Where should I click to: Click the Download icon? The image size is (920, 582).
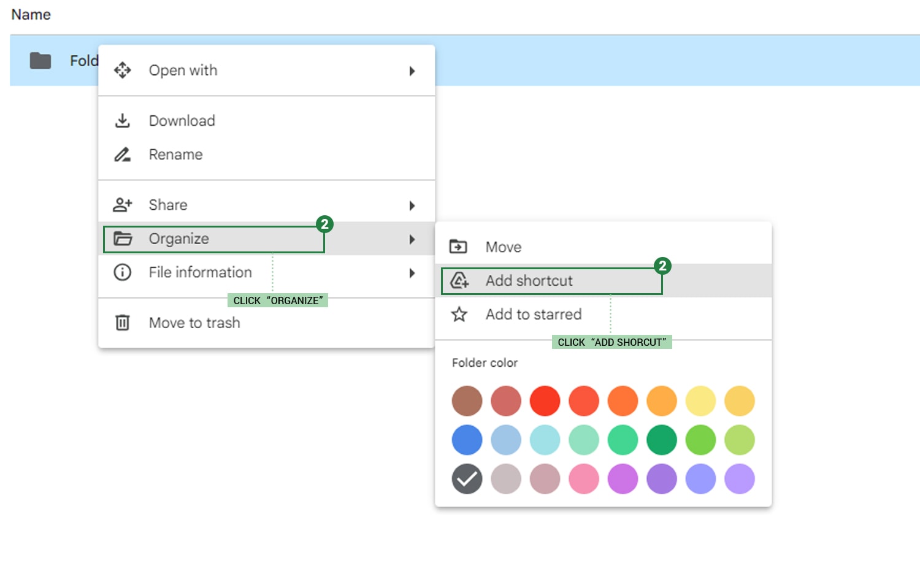(x=123, y=120)
